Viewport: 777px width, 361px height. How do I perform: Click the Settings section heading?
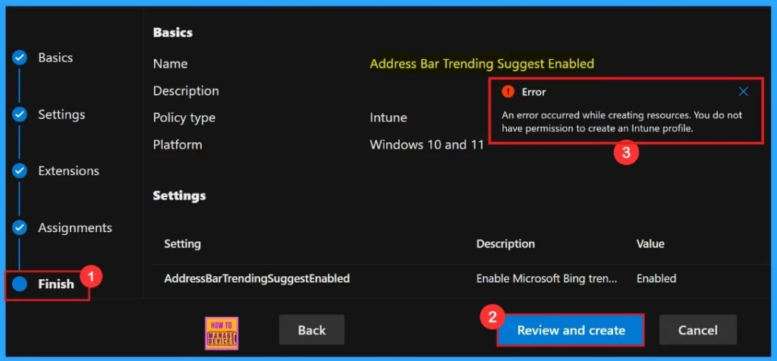(x=179, y=196)
